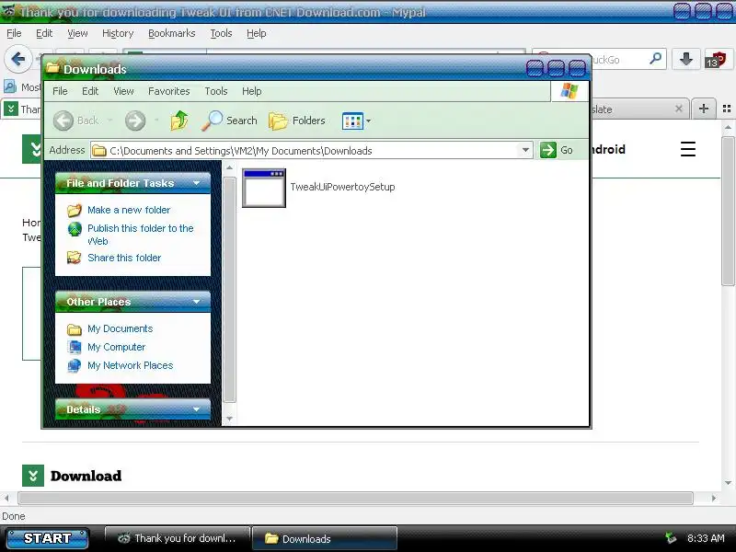The height and width of the screenshot is (552, 736).
Task: Open Bookmarks menu in Mypal browser
Action: [x=171, y=33]
